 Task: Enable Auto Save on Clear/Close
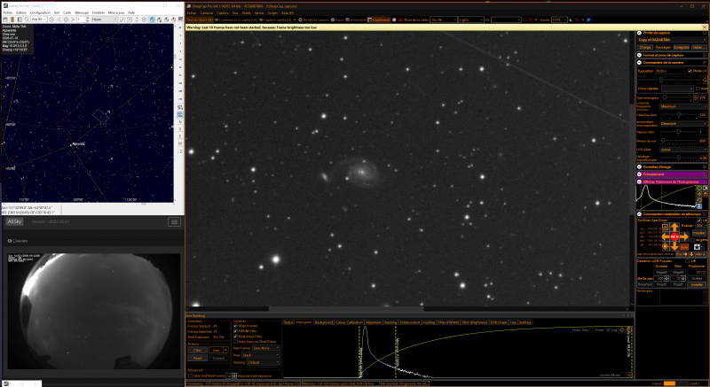point(235,341)
